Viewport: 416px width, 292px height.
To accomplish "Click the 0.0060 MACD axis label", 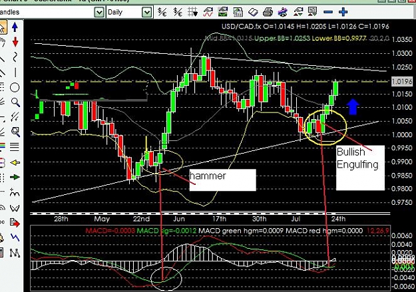I will (x=401, y=235).
